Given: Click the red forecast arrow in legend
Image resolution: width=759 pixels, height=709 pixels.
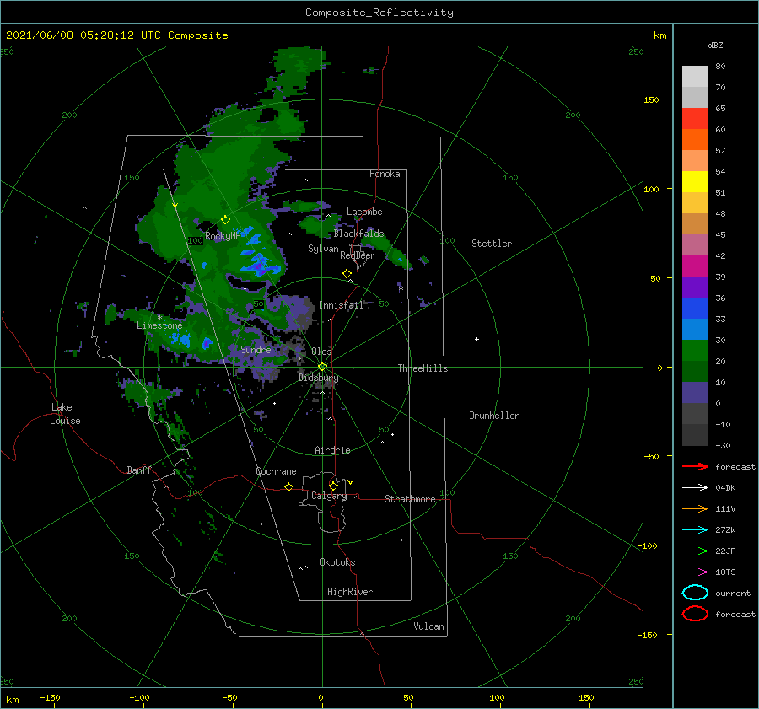Looking at the screenshot, I should [695, 466].
